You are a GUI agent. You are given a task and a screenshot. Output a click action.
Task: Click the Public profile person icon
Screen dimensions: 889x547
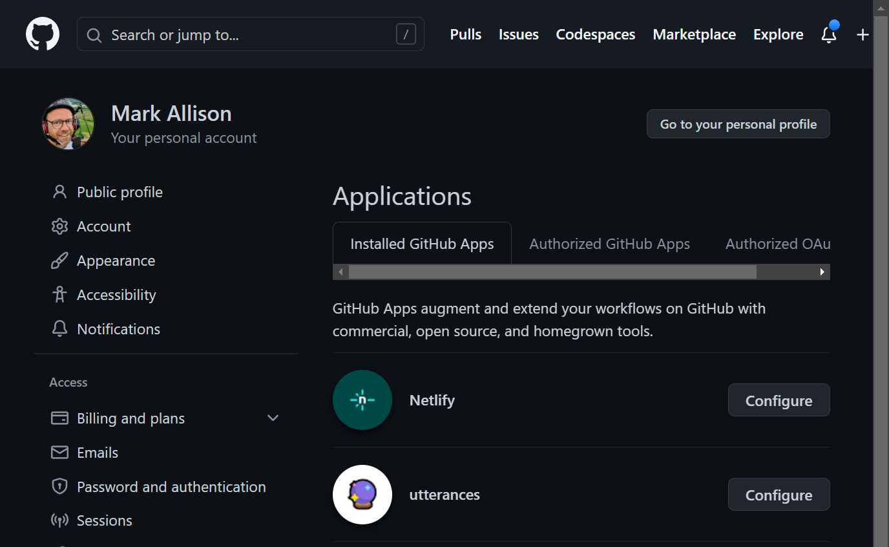pyautogui.click(x=59, y=192)
